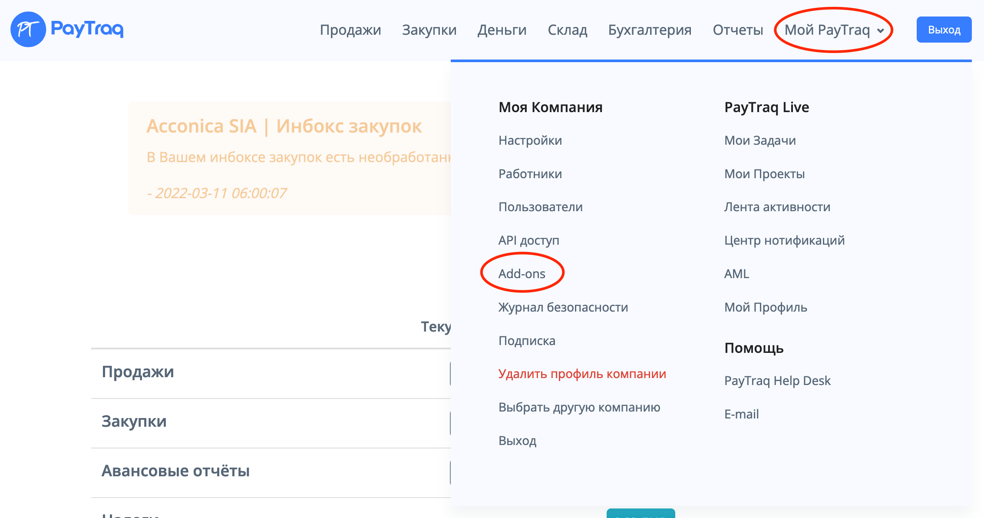Image resolution: width=984 pixels, height=518 pixels.
Task: Open the Продажи top menu
Action: click(350, 30)
